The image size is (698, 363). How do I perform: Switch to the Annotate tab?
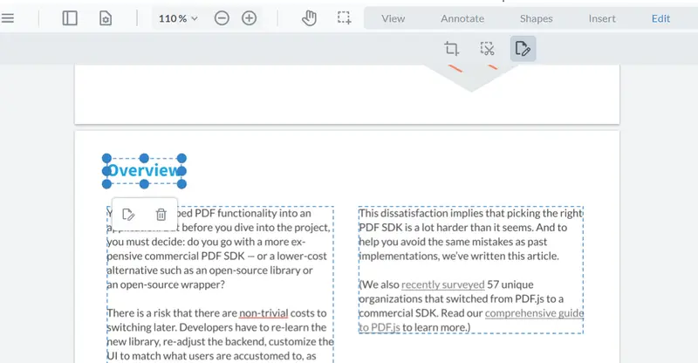point(462,18)
